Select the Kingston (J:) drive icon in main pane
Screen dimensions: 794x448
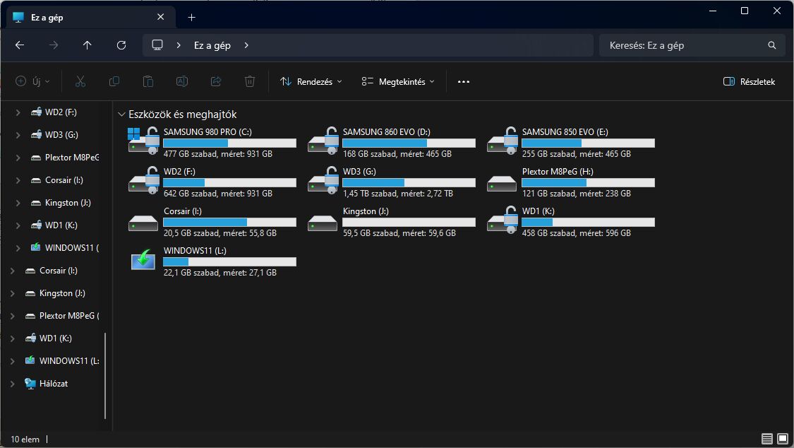(x=323, y=223)
